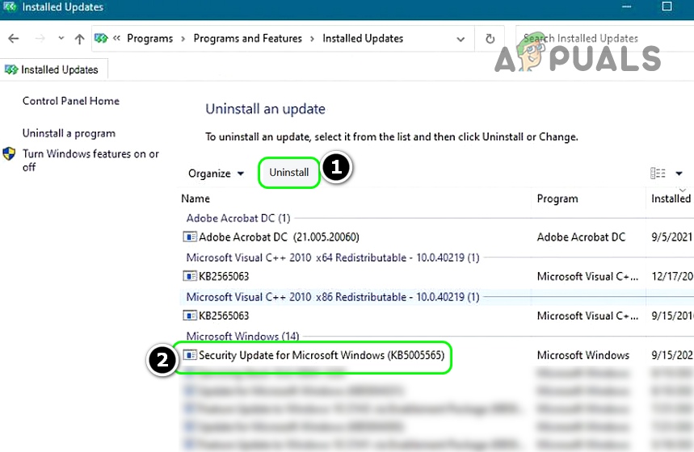This screenshot has width=694, height=452.
Task: Click Adobe Acrobat DC program cell
Action: (581, 237)
